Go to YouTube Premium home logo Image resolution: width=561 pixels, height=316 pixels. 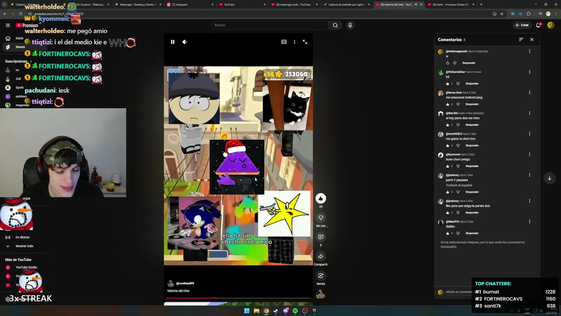27,25
